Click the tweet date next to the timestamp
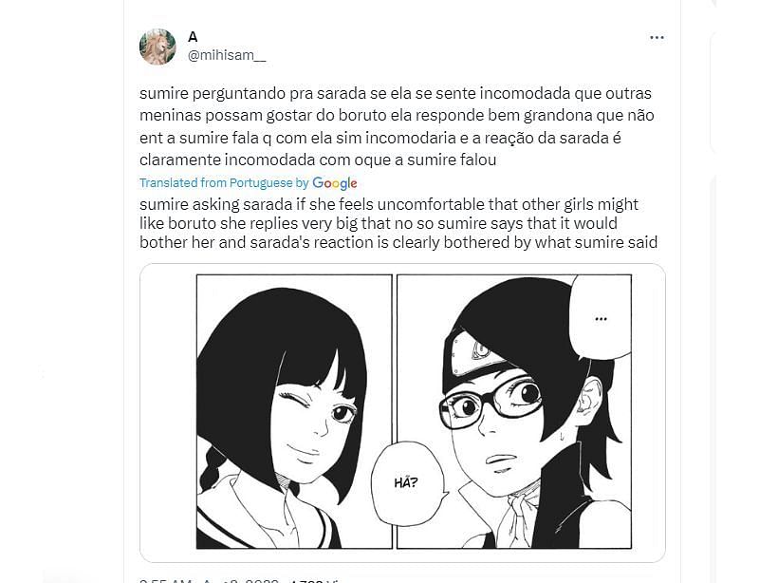The width and height of the screenshot is (759, 583). pyautogui.click(x=241, y=580)
